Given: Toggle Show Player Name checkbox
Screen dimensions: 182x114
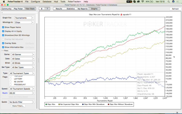Looking at the screenshot, I should point(3,27).
